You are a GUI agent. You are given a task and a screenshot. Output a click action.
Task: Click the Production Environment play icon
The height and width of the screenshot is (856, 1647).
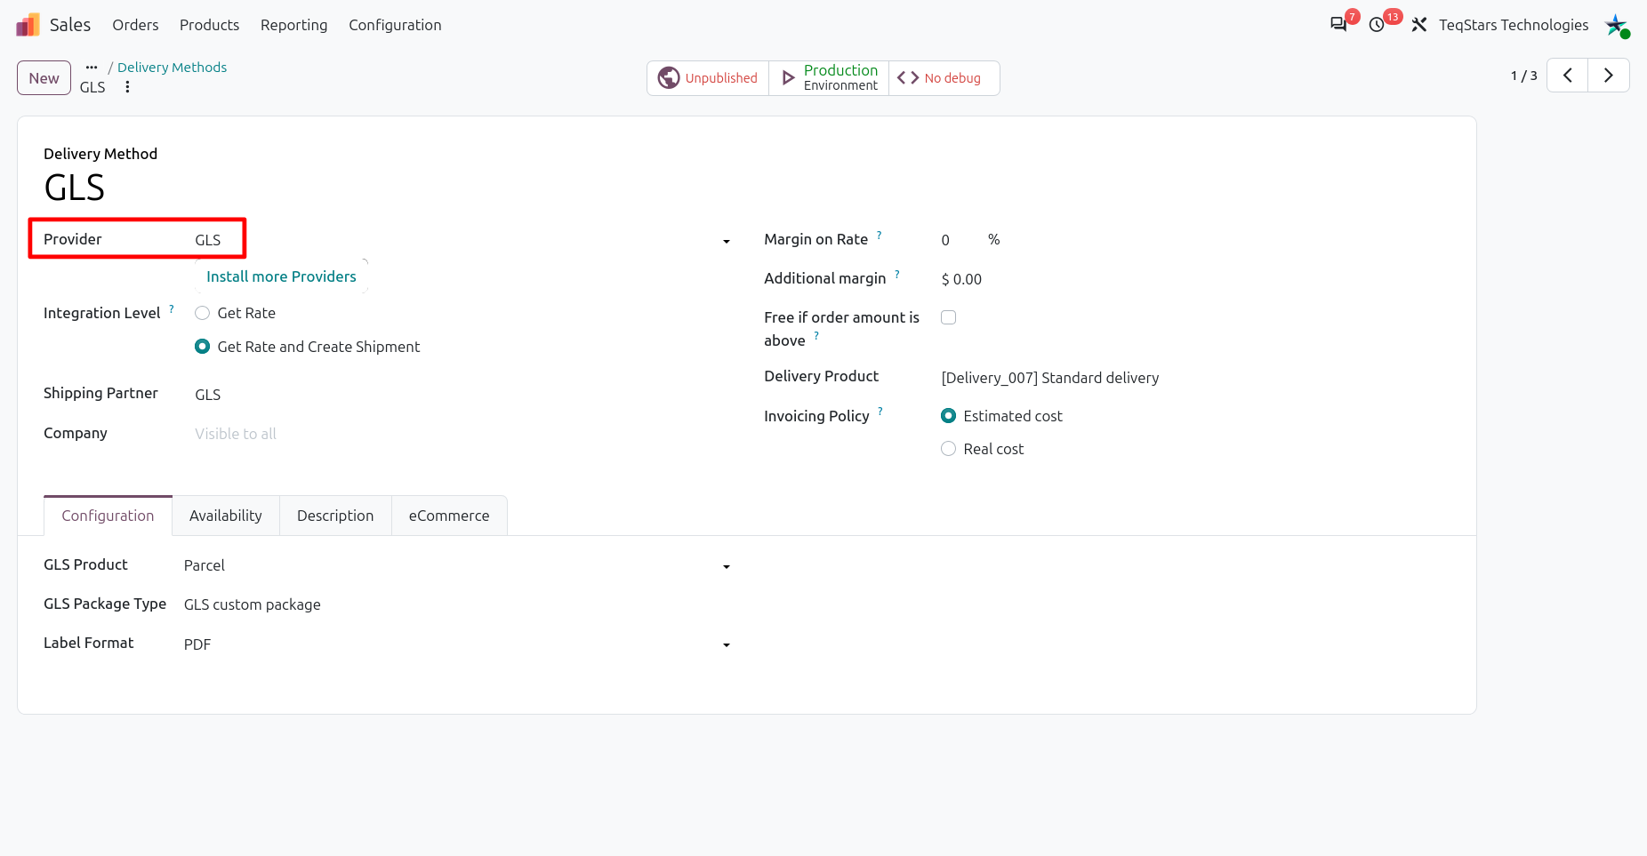click(x=788, y=78)
